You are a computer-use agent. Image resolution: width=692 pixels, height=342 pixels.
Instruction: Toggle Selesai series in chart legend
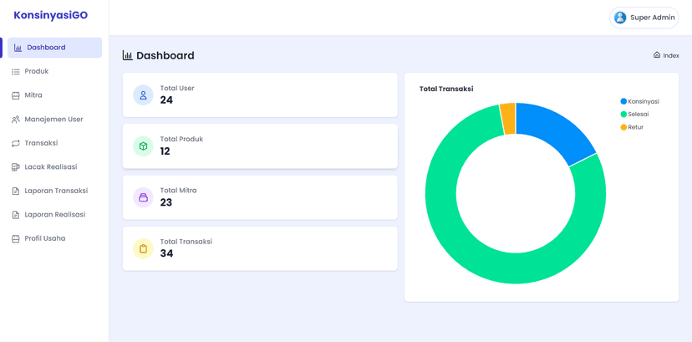click(x=637, y=115)
